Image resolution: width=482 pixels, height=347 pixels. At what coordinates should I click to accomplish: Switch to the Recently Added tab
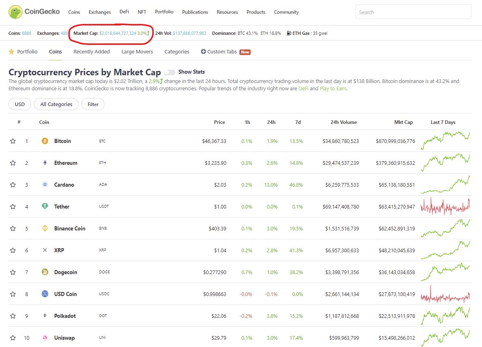pyautogui.click(x=92, y=52)
